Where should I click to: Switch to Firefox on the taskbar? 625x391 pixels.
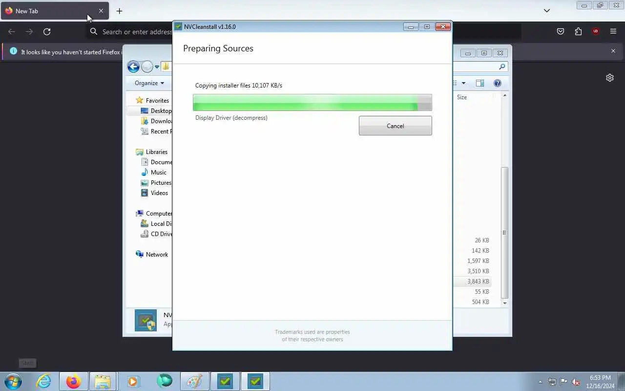(x=74, y=381)
